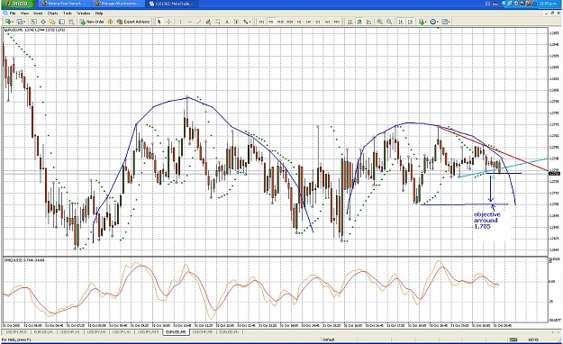Screen dimensions: 563x344
Task: Open the Tools menu
Action: (68, 14)
